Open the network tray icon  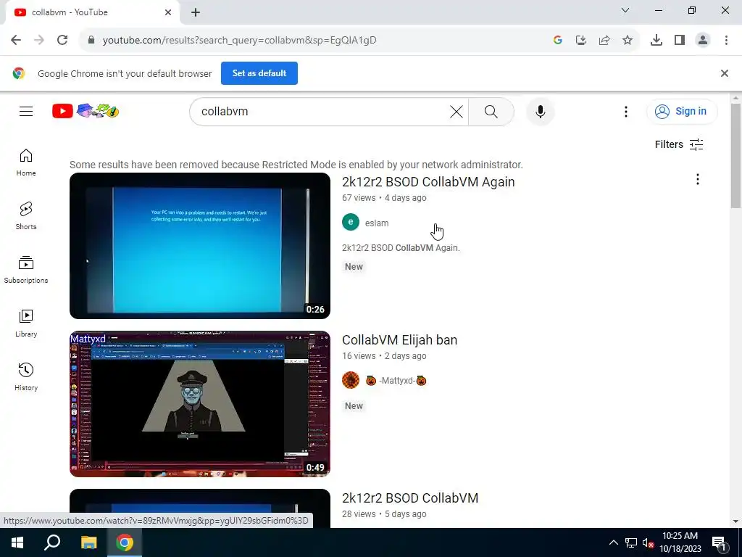point(631,542)
